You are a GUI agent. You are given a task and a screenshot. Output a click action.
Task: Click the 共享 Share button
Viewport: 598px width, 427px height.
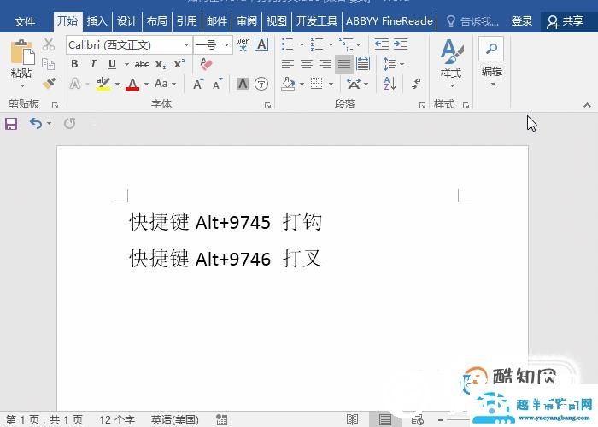pyautogui.click(x=566, y=21)
